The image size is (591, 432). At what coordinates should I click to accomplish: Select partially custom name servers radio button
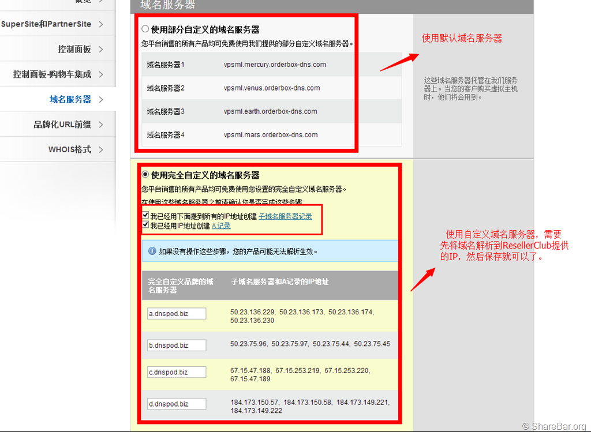click(145, 29)
